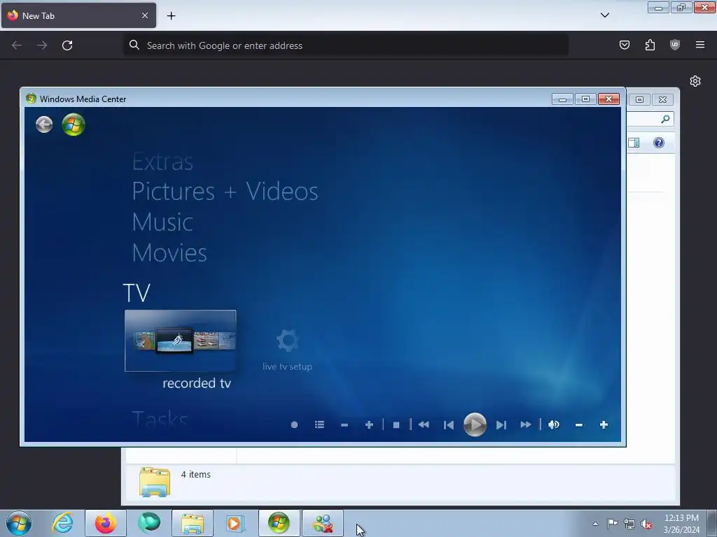717x537 pixels.
Task: Open New Tab personalize gear in Firefox
Action: pyautogui.click(x=695, y=81)
